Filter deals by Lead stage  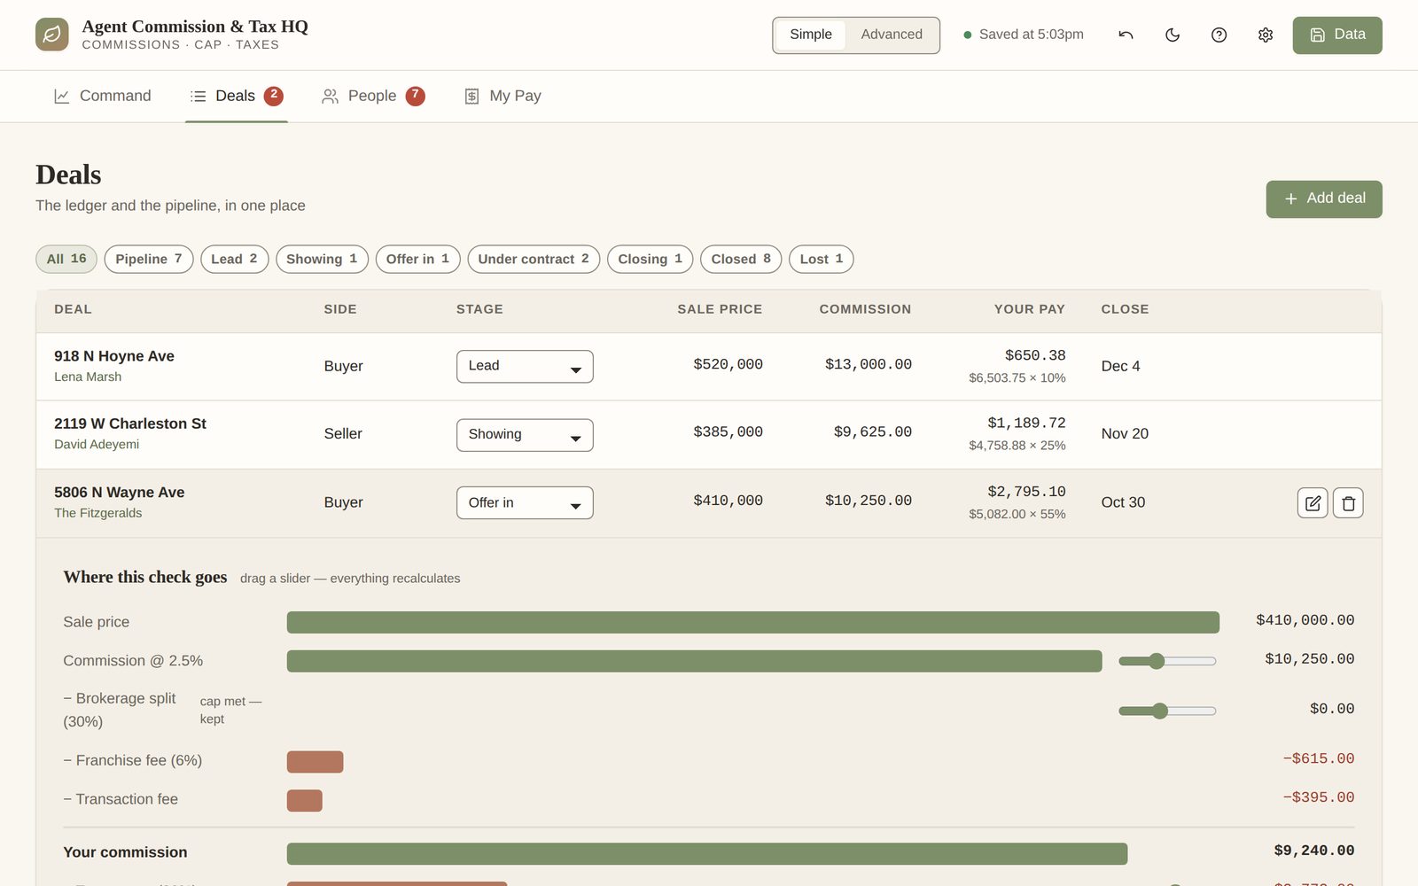point(234,259)
